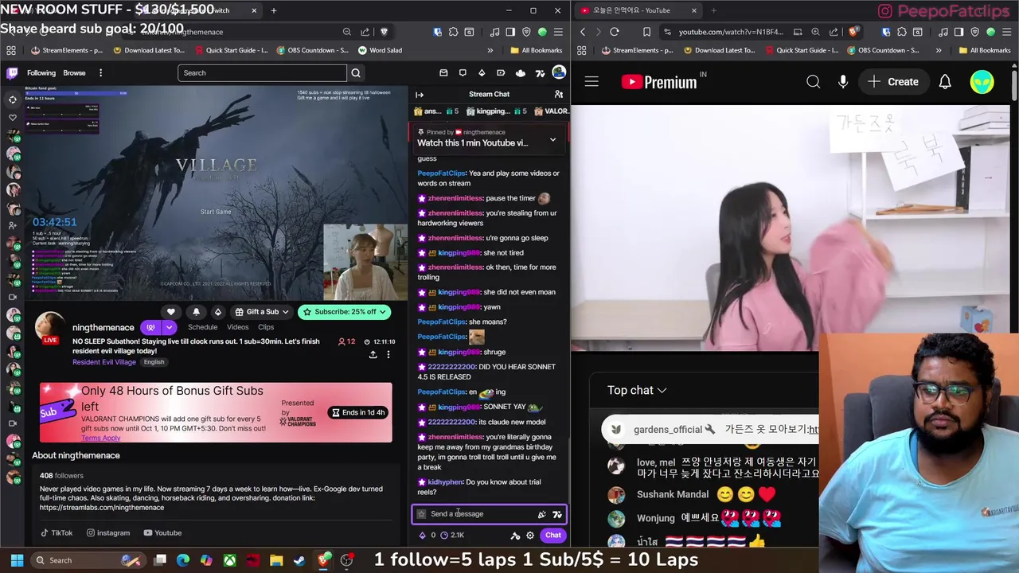Image resolution: width=1019 pixels, height=573 pixels.
Task: Click heart follow button under stream
Action: (170, 312)
